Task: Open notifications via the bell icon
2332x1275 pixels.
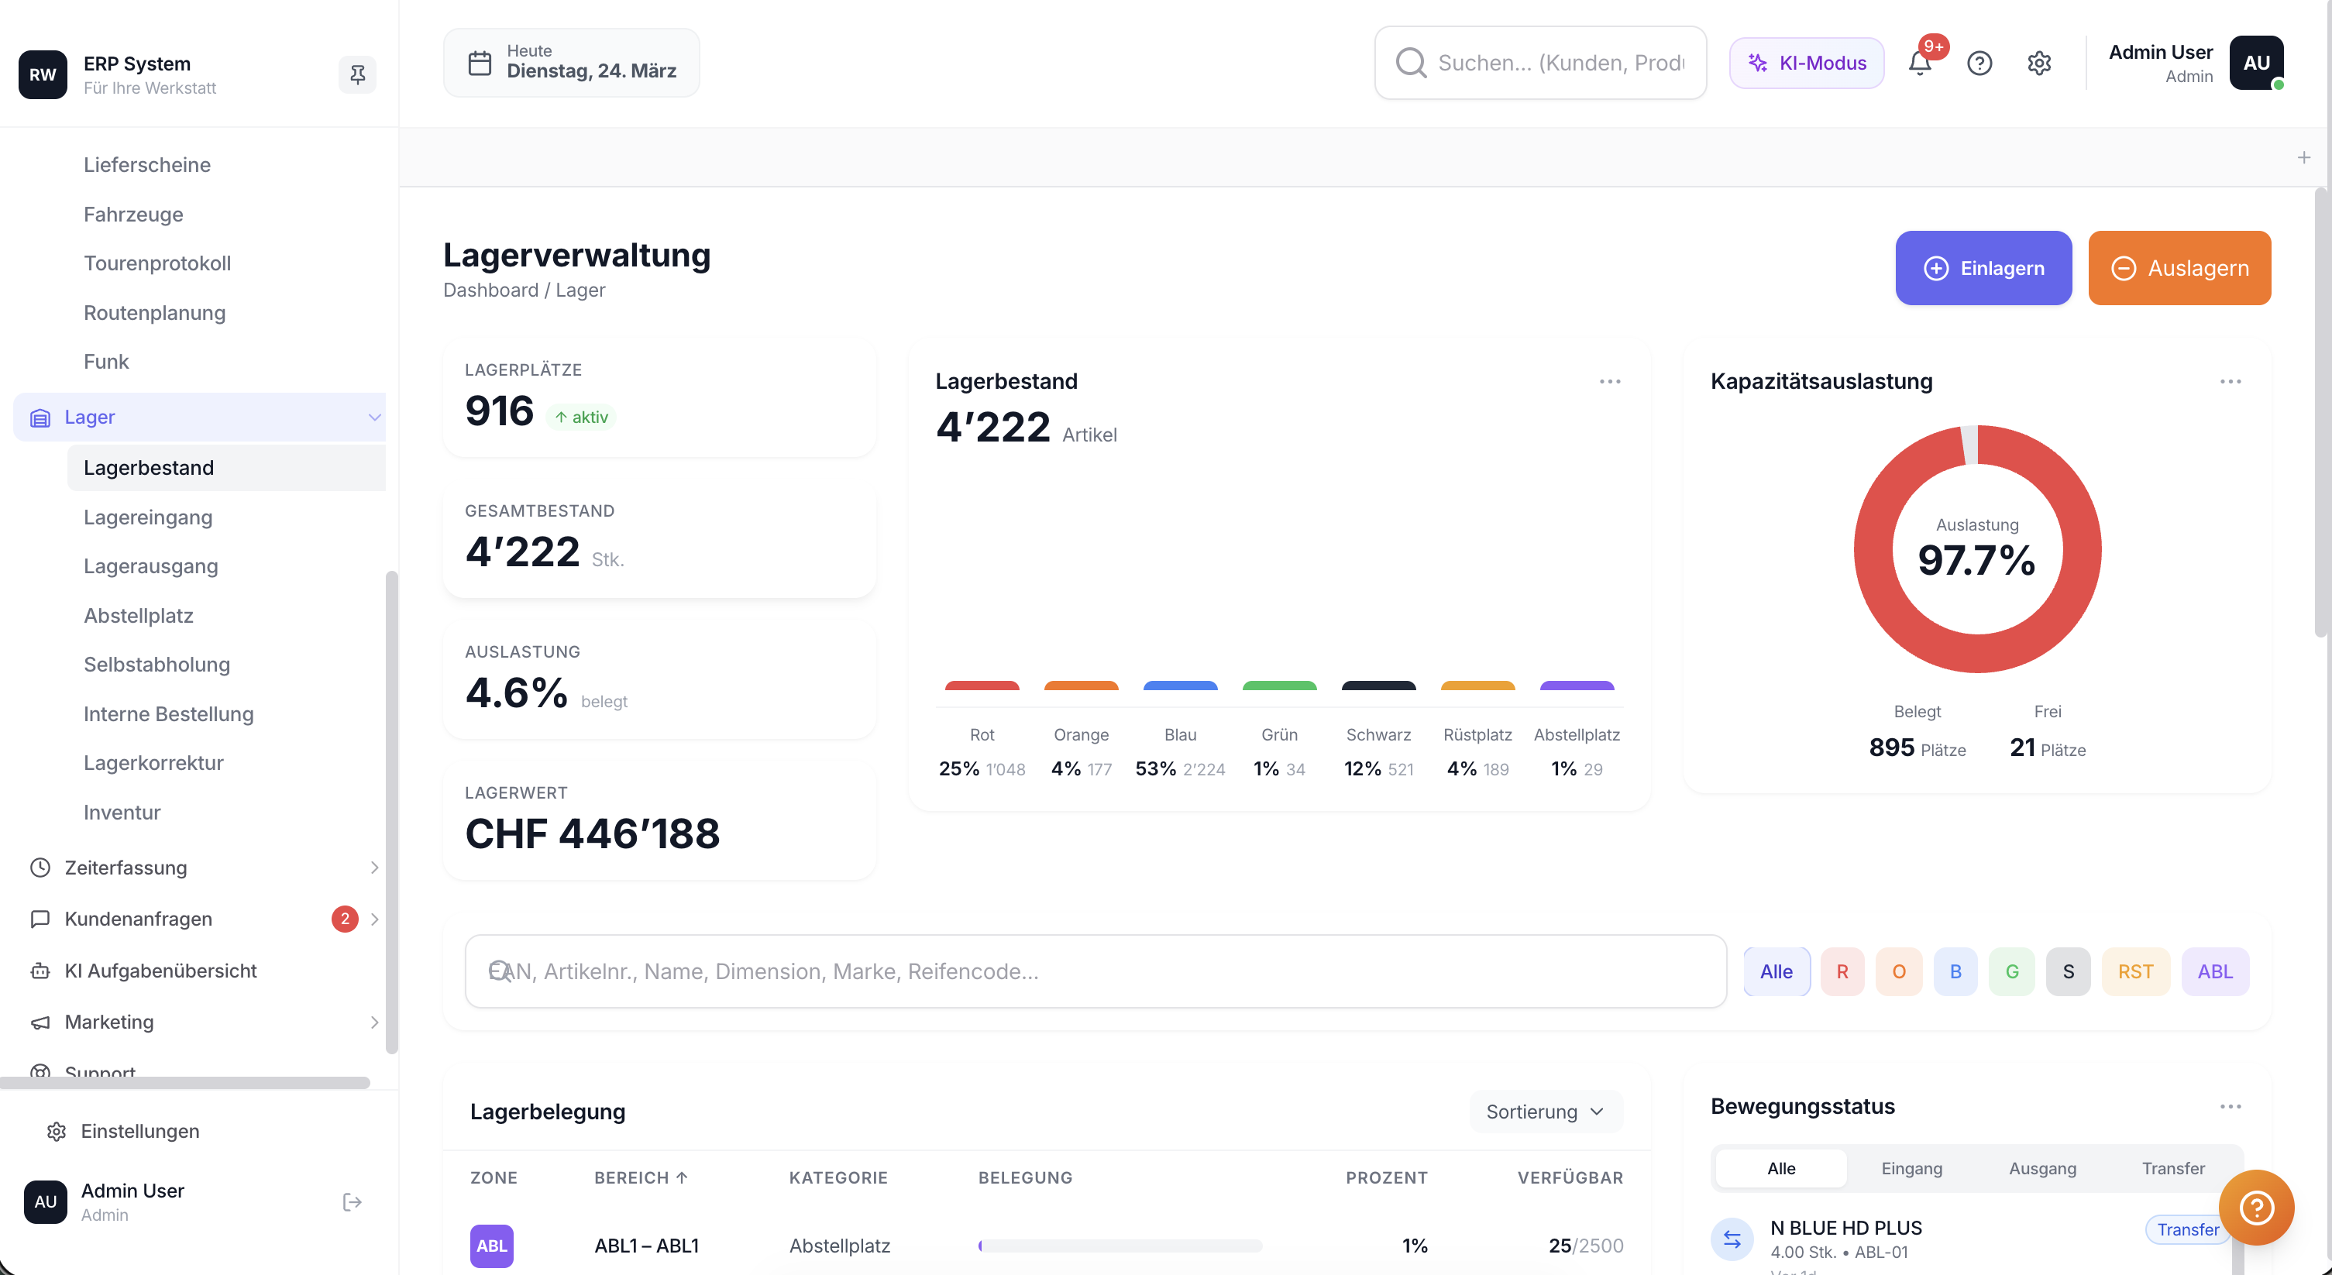Action: point(1919,63)
